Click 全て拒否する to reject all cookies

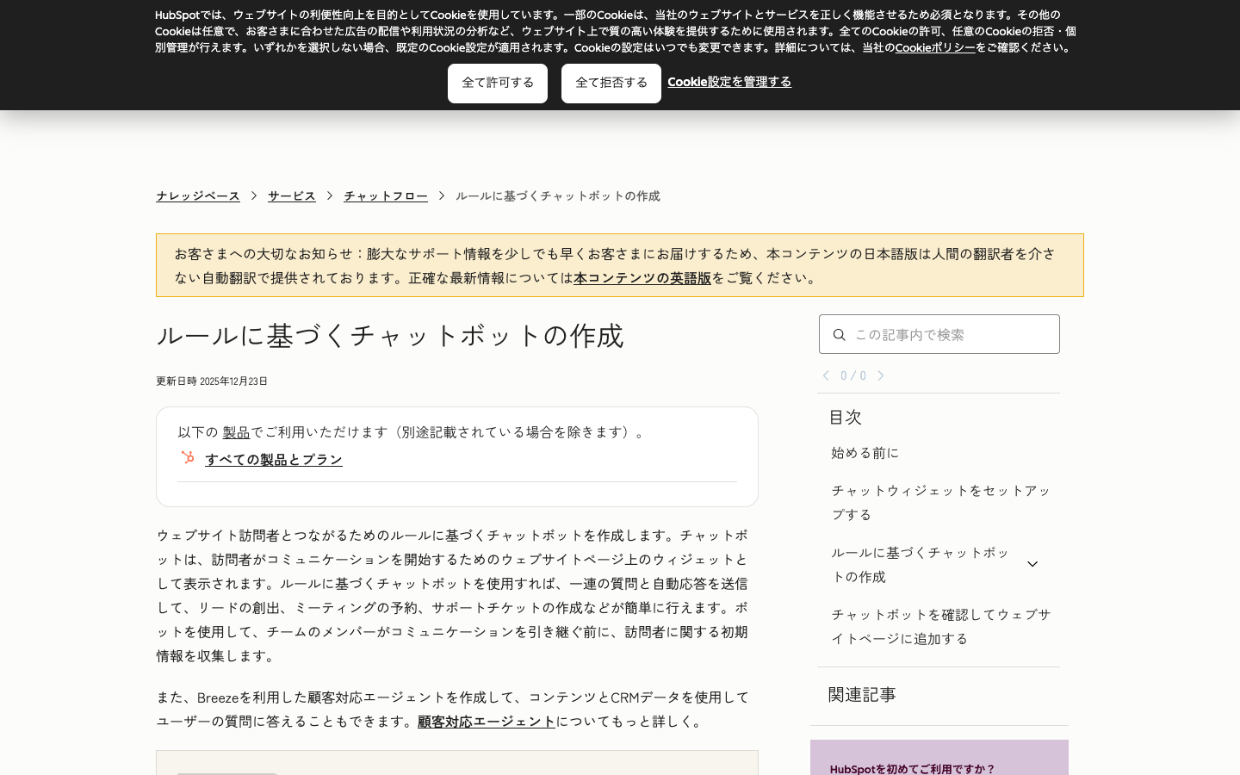click(x=611, y=83)
